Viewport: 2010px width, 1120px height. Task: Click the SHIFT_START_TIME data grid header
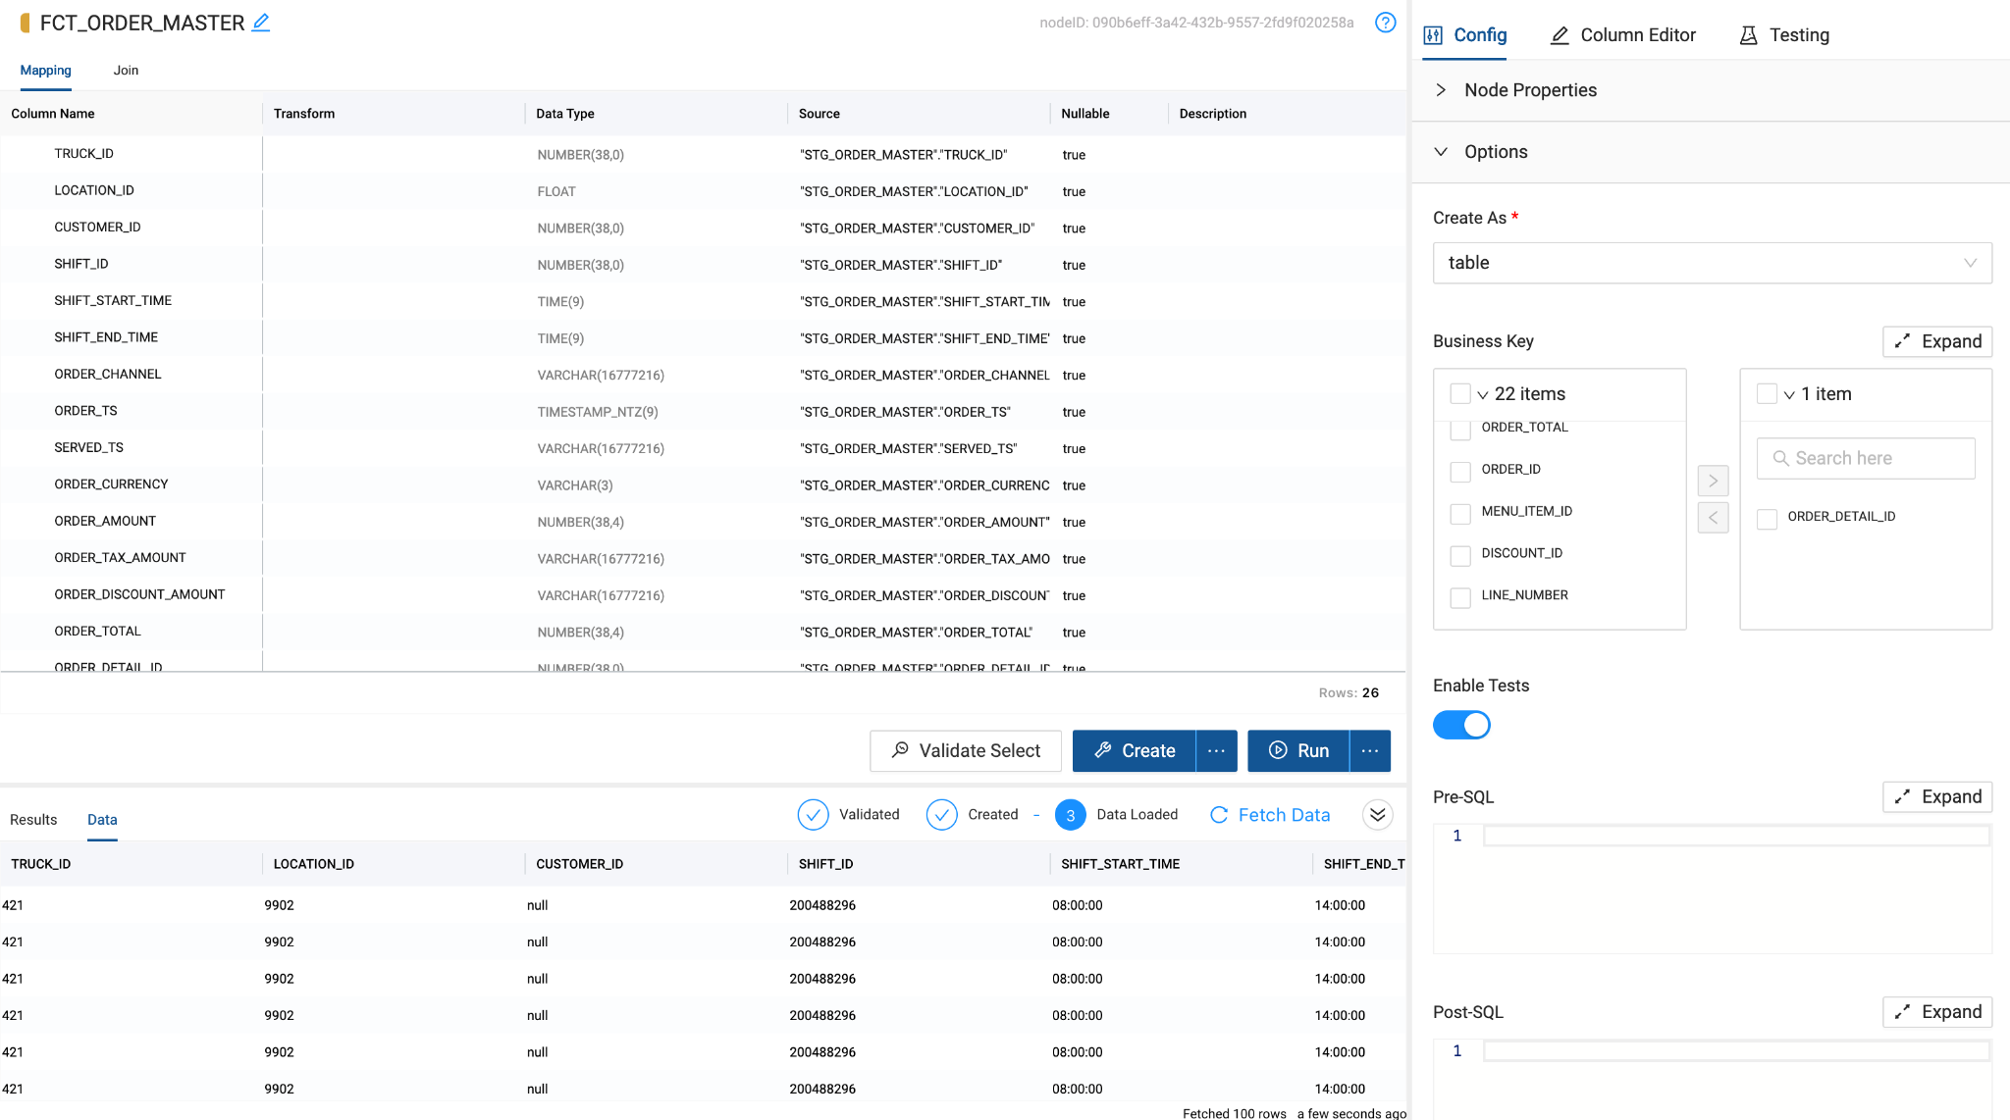pos(1121,864)
